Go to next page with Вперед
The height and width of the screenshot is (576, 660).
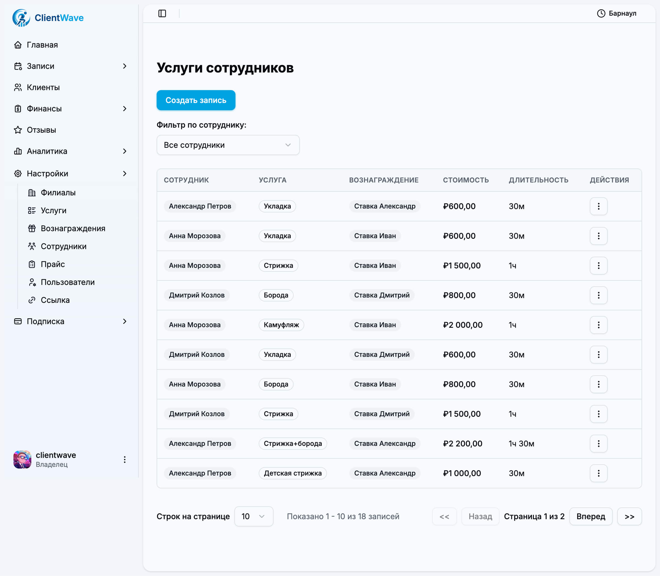click(590, 516)
